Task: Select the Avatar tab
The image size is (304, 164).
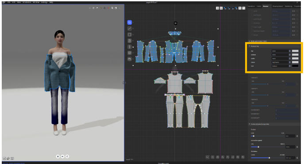Action: coord(266,6)
